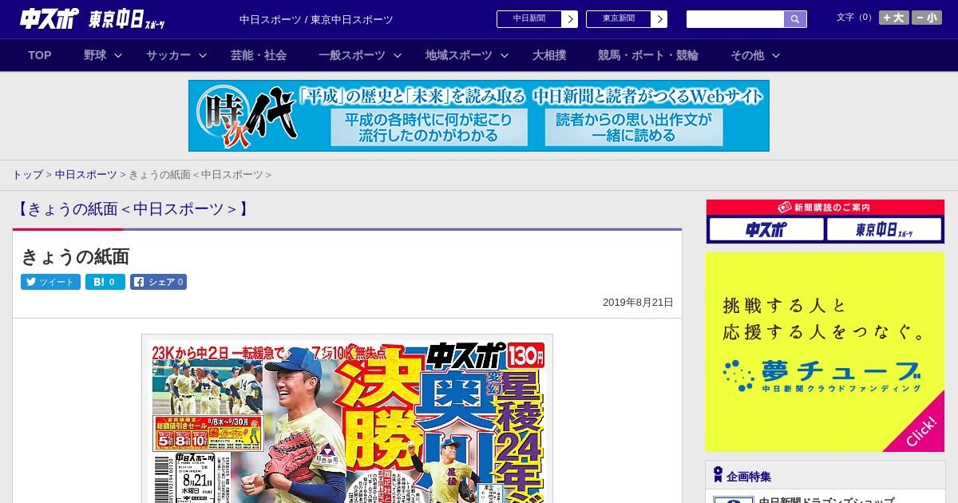958x503 pixels.
Task: Open the 東京新聞 link button
Action: (x=619, y=19)
